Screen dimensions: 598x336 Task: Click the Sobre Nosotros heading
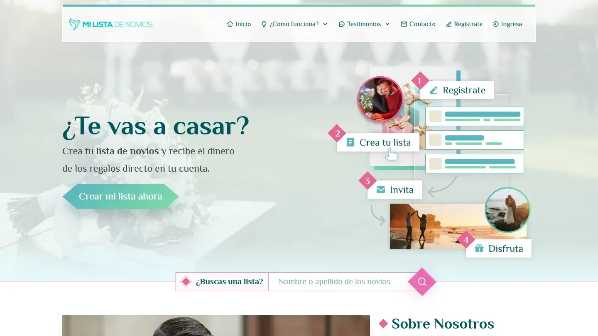pos(443,324)
